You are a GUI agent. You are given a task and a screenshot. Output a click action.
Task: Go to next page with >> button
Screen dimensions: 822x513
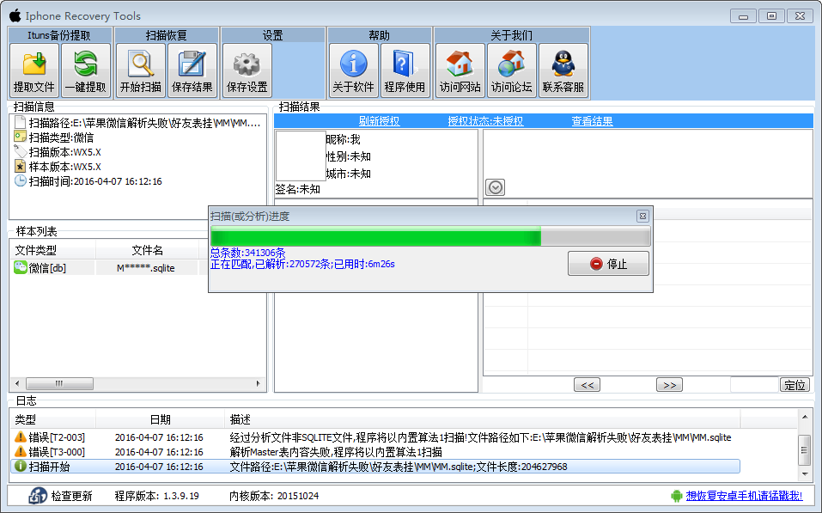click(669, 385)
